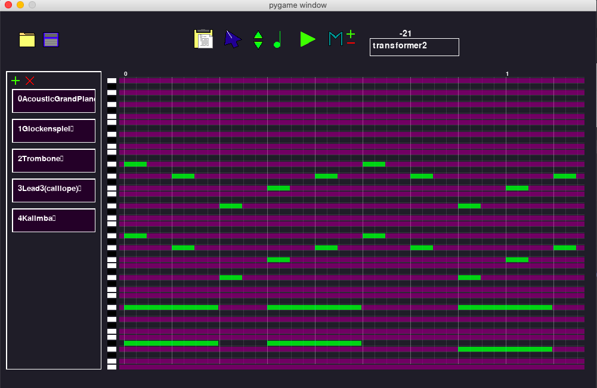The height and width of the screenshot is (388, 597).
Task: Select the blue arrow pointer tool
Action: (x=233, y=39)
